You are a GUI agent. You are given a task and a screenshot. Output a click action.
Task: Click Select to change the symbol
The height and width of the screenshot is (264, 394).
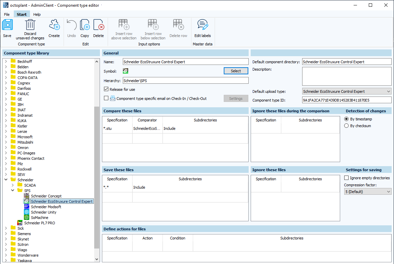(236, 71)
